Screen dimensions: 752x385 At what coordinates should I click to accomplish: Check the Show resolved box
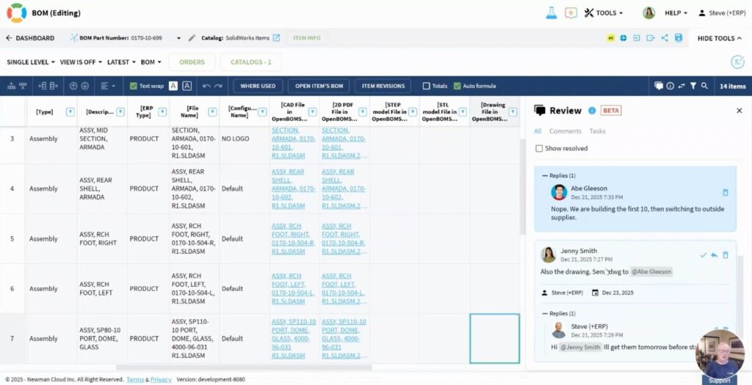pyautogui.click(x=539, y=148)
